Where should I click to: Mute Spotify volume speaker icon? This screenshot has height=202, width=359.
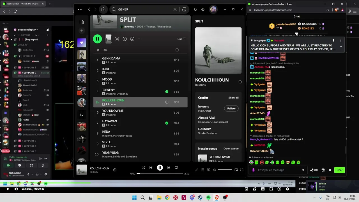(x=215, y=170)
